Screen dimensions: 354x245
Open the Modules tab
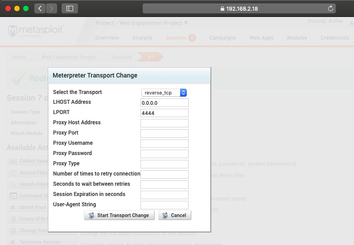[297, 38]
